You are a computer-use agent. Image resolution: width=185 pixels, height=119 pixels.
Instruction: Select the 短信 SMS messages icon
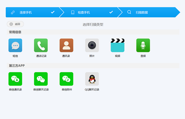click(15, 45)
